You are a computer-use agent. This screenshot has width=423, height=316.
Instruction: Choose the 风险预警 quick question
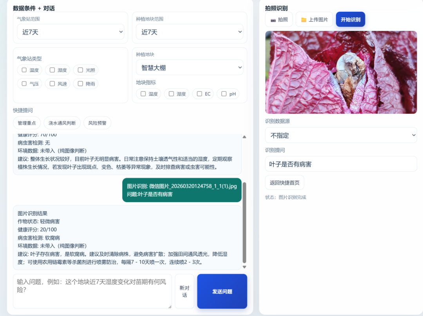point(97,123)
